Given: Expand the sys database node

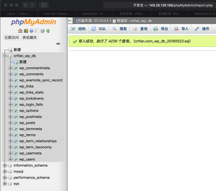Looking at the screenshot, I should (x=5, y=184).
